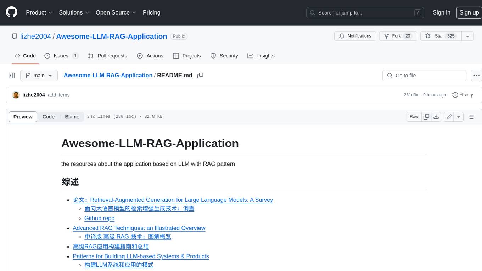Viewport: 482px width, 271px height.
Task: Switch to the Issues tab
Action: point(61,56)
